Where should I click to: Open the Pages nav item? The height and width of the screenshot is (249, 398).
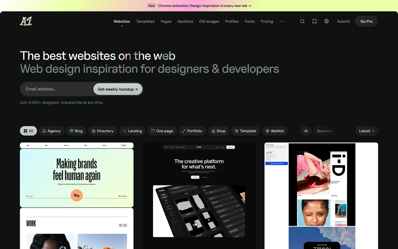tap(166, 21)
